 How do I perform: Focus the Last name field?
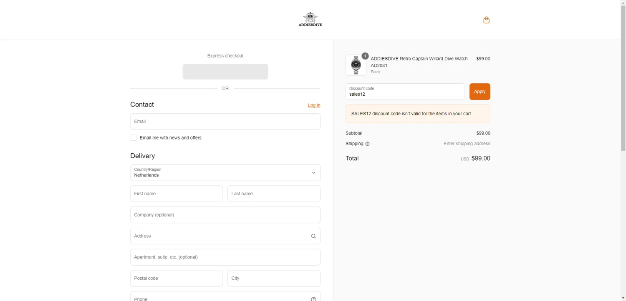coord(274,194)
